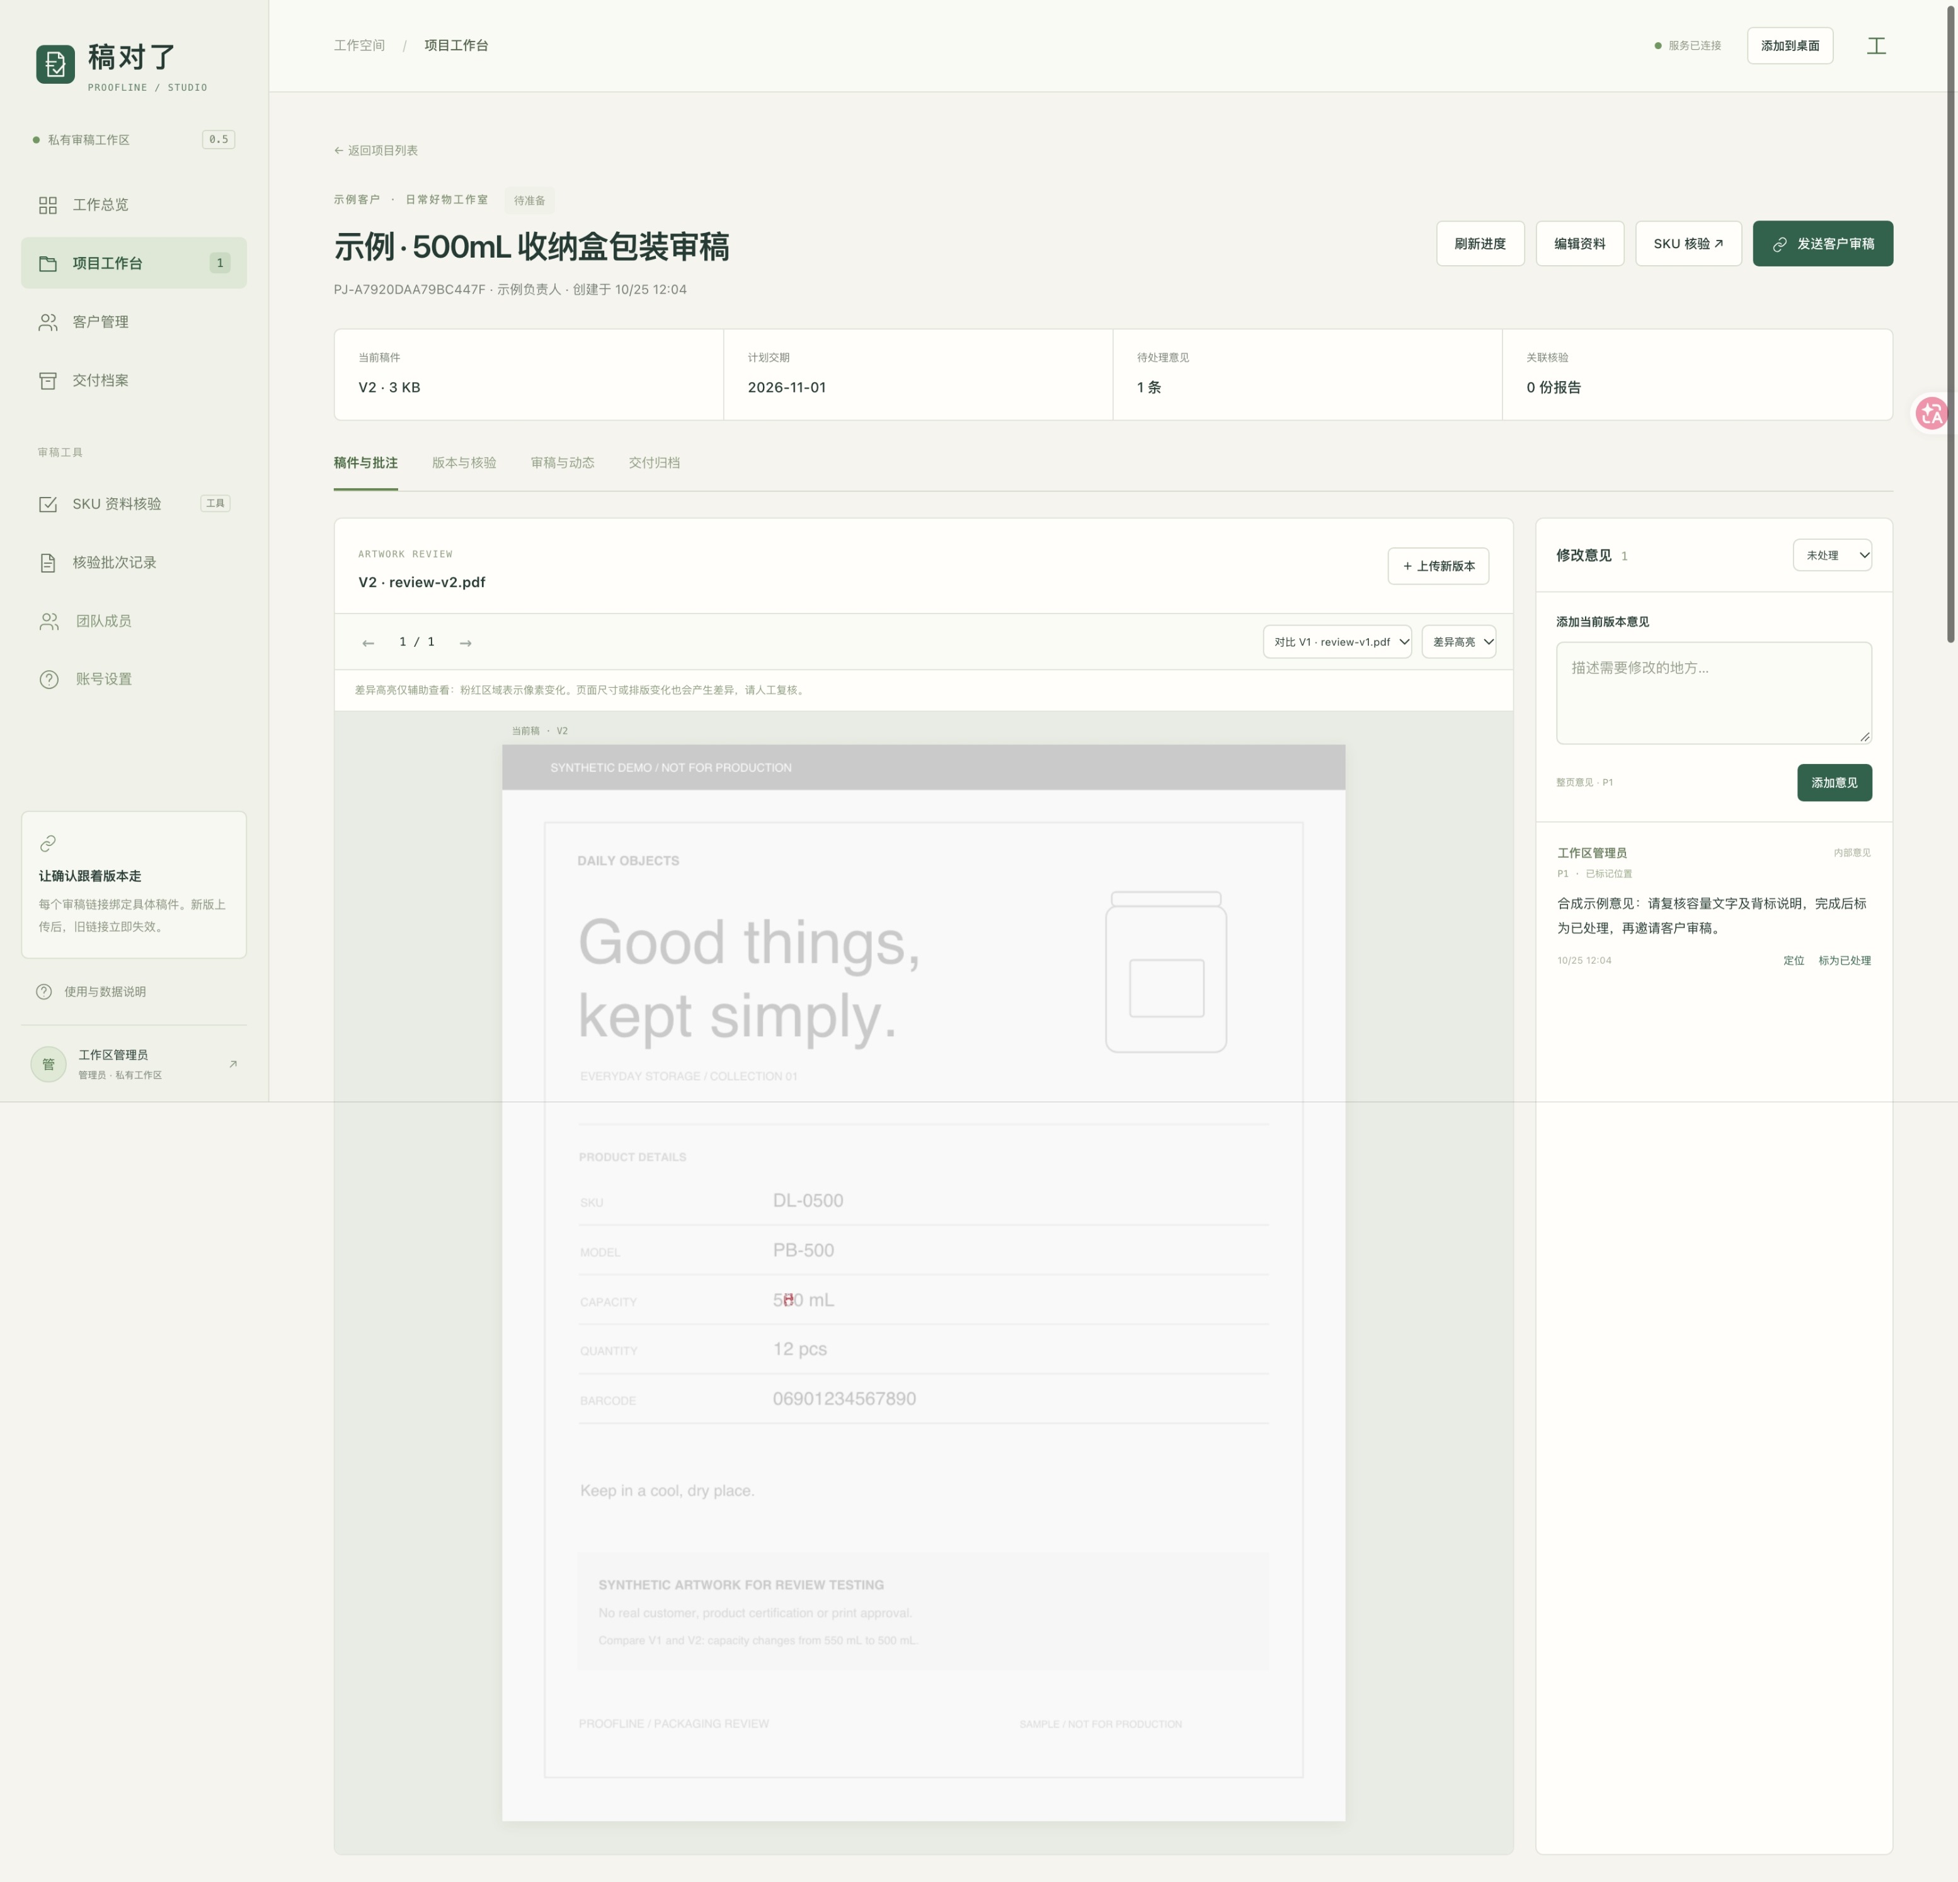Click 返回项目列表 link

click(375, 151)
